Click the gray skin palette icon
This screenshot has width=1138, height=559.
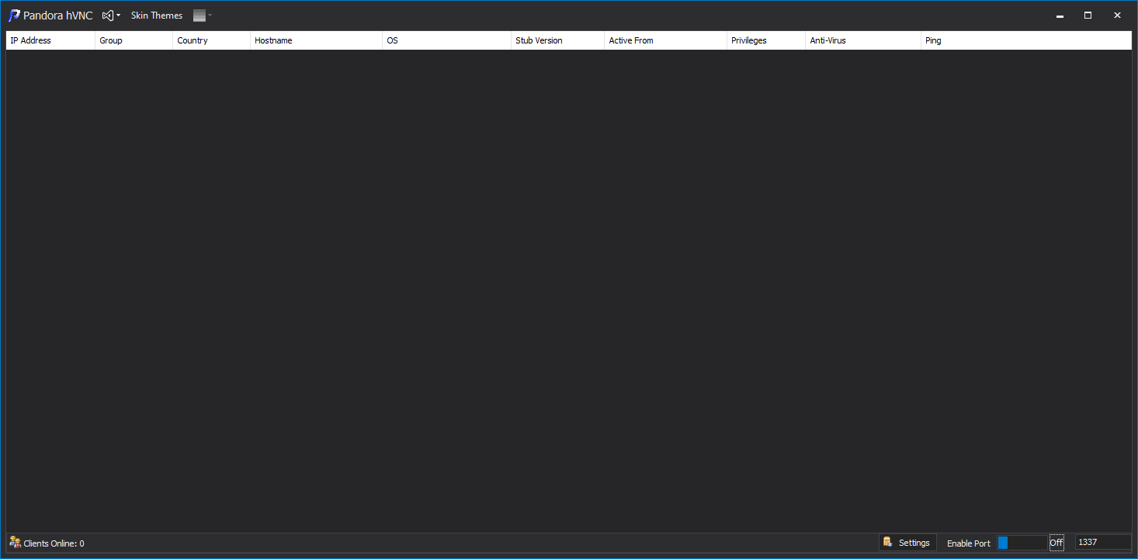199,16
